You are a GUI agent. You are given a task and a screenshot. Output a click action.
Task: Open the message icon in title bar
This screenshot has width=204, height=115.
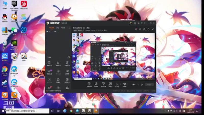[135, 23]
